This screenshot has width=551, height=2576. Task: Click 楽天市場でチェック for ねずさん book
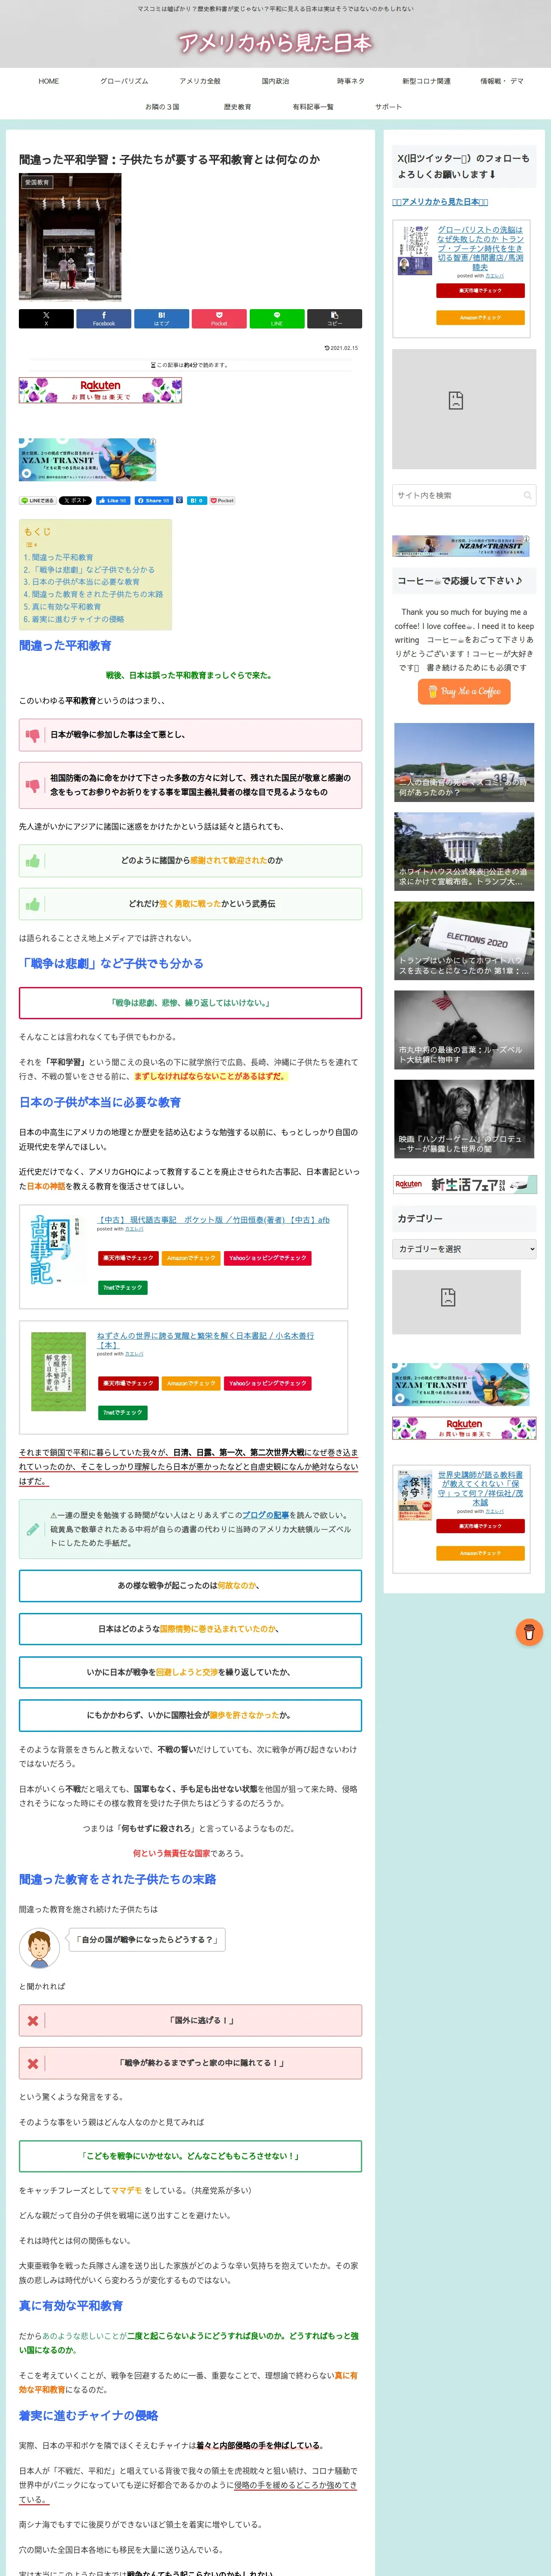pos(127,1383)
